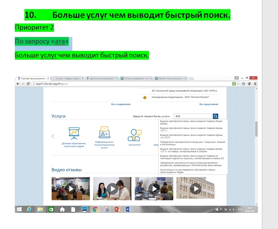Click the browser forward arrow
Image resolution: width=278 pixels, height=229 pixels.
click(x=23, y=84)
